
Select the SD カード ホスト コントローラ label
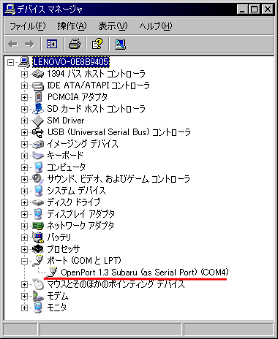pyautogui.click(x=96, y=109)
